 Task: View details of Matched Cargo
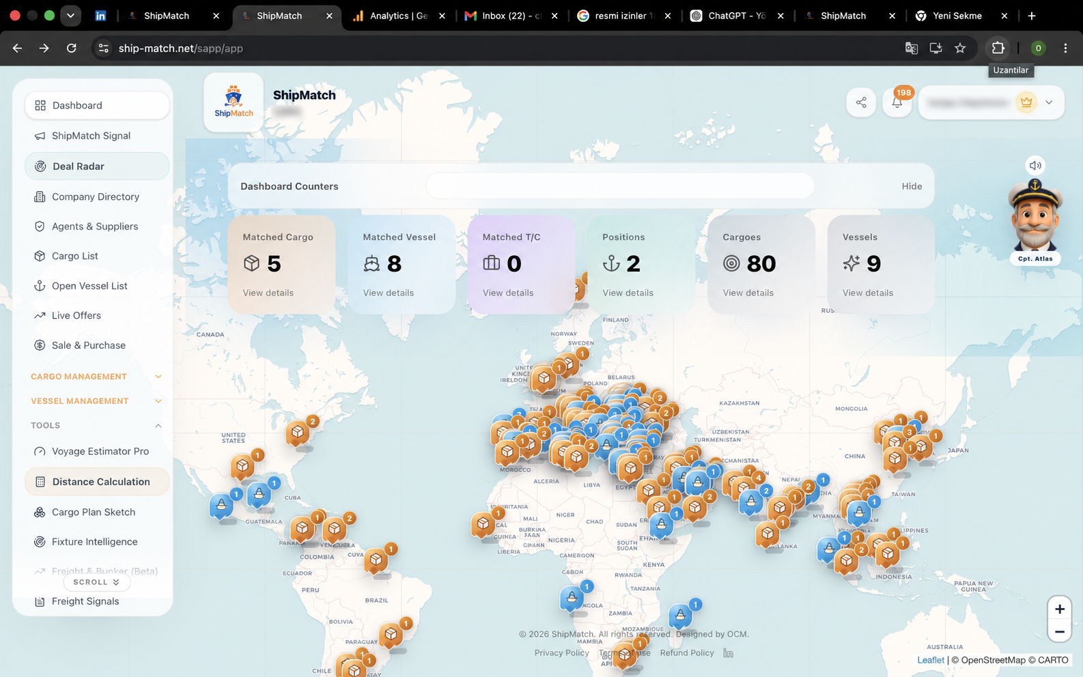pyautogui.click(x=268, y=293)
